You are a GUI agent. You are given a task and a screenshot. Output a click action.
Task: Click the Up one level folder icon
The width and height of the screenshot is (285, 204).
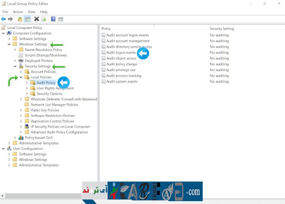(x=20, y=19)
